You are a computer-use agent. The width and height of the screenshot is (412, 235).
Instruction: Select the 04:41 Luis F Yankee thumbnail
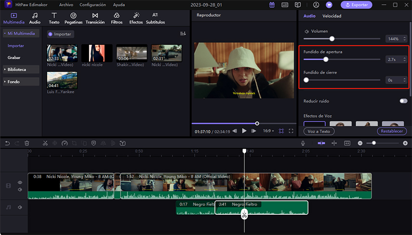coord(62,80)
